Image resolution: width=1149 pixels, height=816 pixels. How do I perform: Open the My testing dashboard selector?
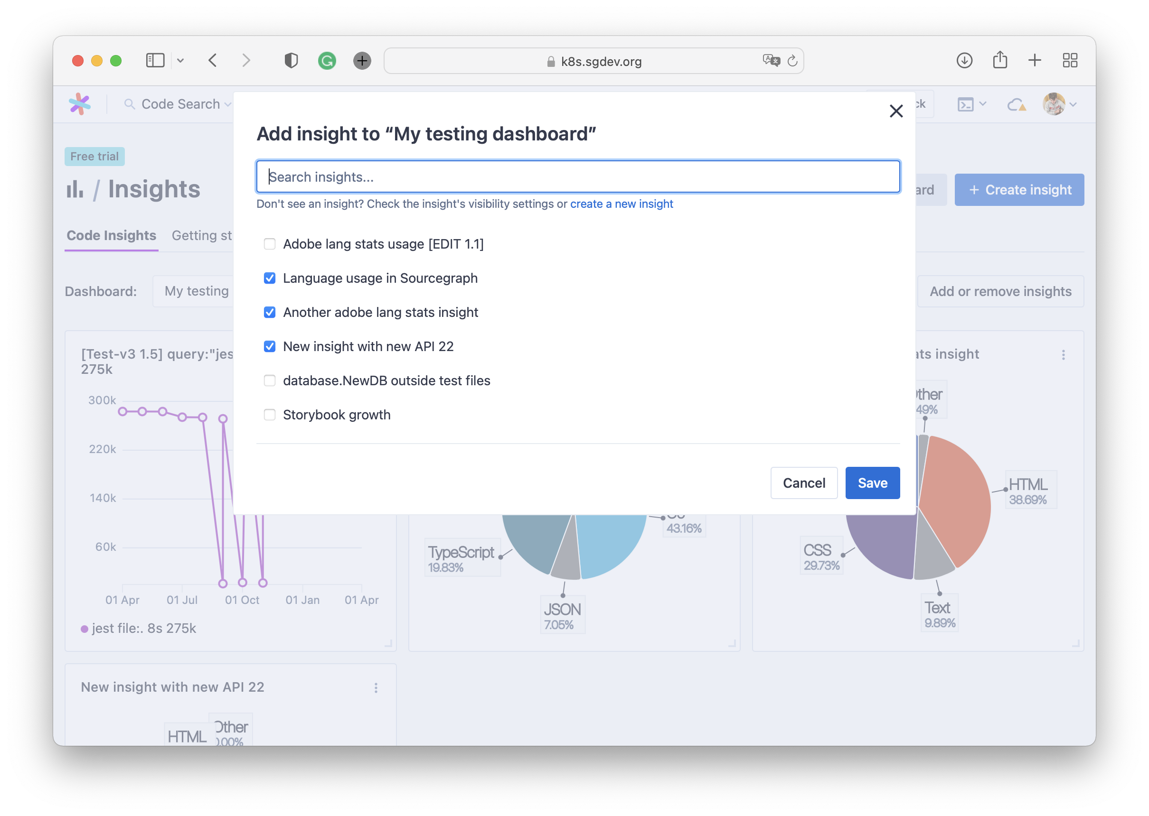pyautogui.click(x=194, y=291)
